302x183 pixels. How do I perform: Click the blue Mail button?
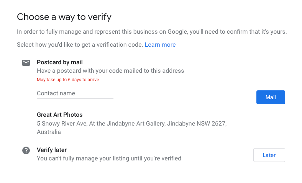(271, 97)
